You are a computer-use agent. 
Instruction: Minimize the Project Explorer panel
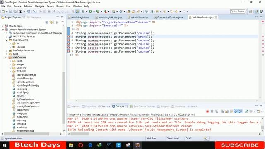(x=58, y=17)
